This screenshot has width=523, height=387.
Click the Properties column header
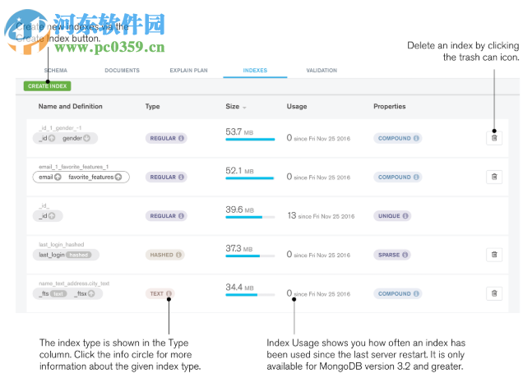[390, 106]
